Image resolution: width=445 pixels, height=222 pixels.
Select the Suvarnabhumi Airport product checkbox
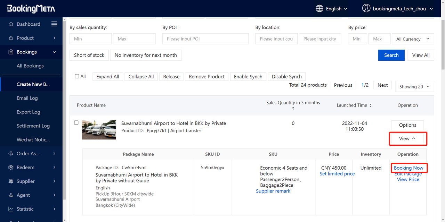(x=76, y=123)
